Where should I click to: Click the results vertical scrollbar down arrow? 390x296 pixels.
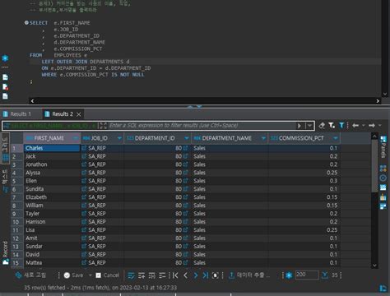pyautogui.click(x=374, y=266)
